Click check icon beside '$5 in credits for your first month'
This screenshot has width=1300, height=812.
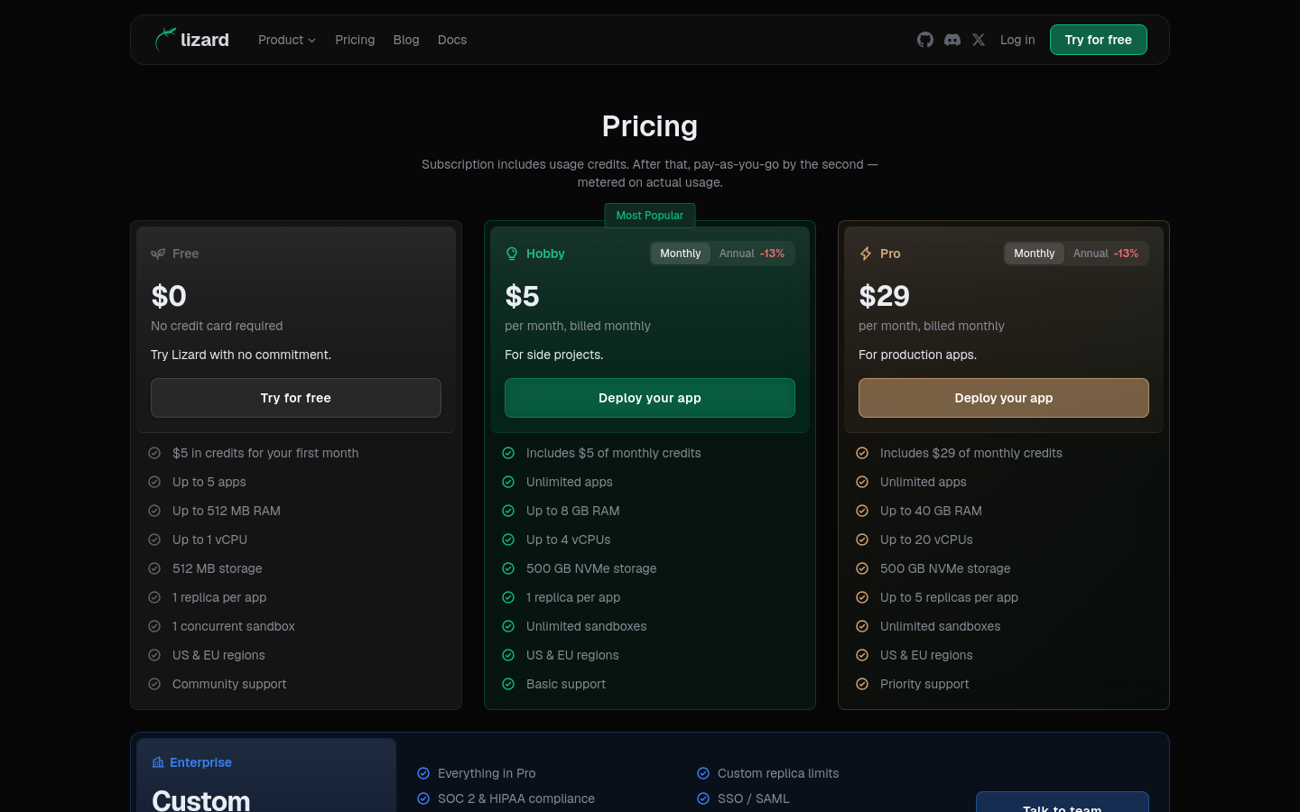click(x=154, y=453)
